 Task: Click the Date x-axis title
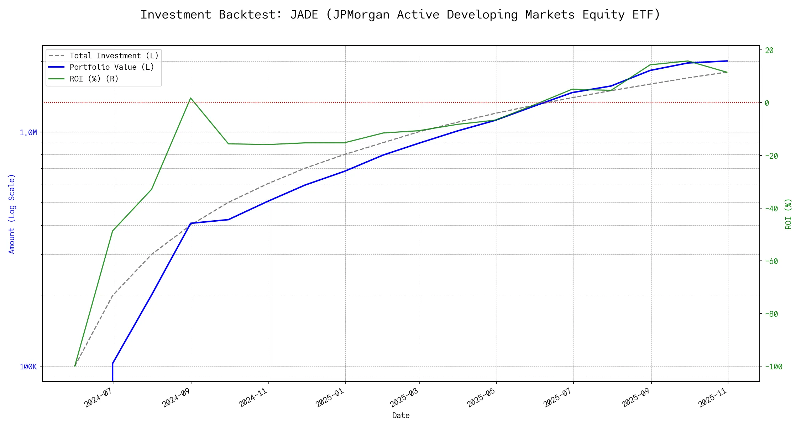click(400, 416)
